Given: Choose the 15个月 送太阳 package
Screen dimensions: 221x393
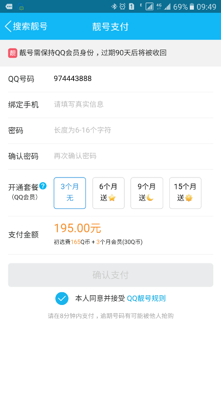Looking at the screenshot, I should coord(185,193).
